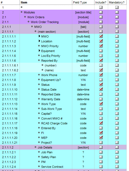The height and width of the screenshot is (171, 129).
Task: Tick Include for Job Plan row
Action: click(101, 152)
